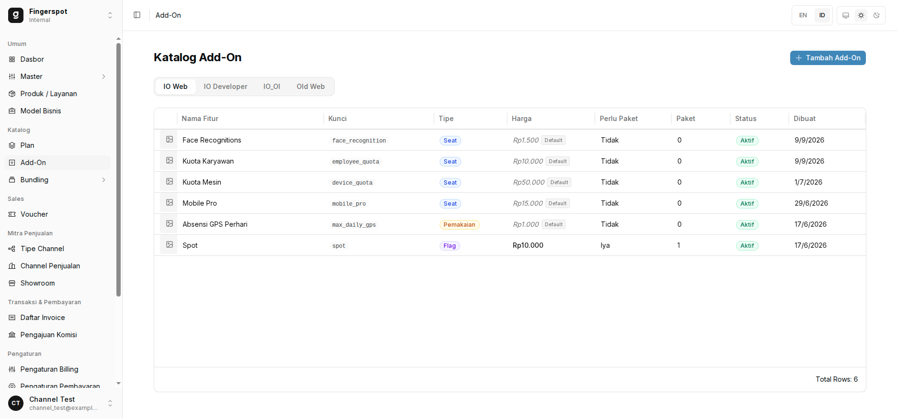Click the Pemakaian type badge

point(459,225)
